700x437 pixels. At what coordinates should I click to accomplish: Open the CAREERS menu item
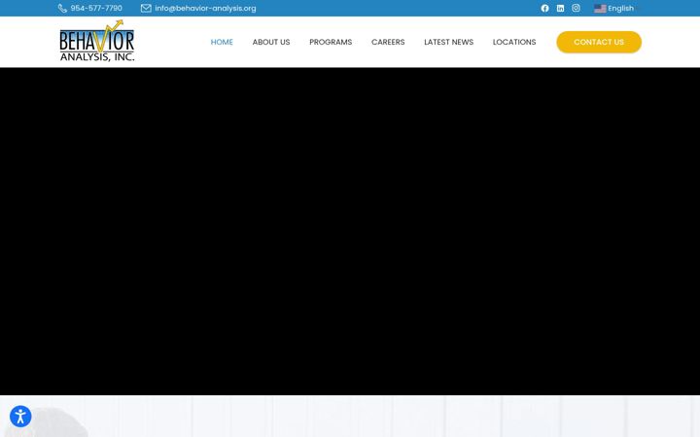388,42
